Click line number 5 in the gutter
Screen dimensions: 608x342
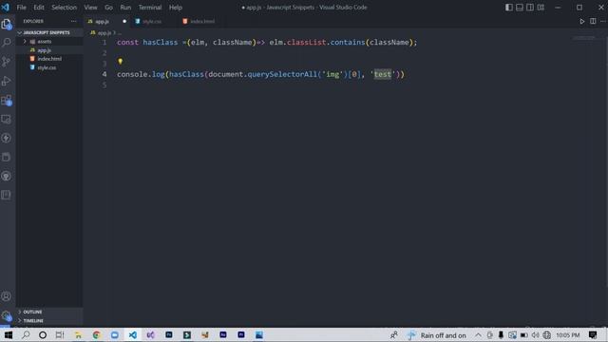pyautogui.click(x=104, y=85)
